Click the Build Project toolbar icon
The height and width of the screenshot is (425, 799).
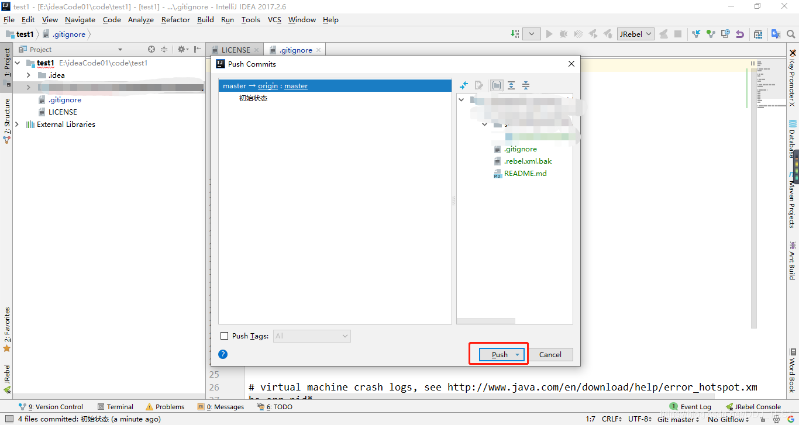pyautogui.click(x=515, y=34)
